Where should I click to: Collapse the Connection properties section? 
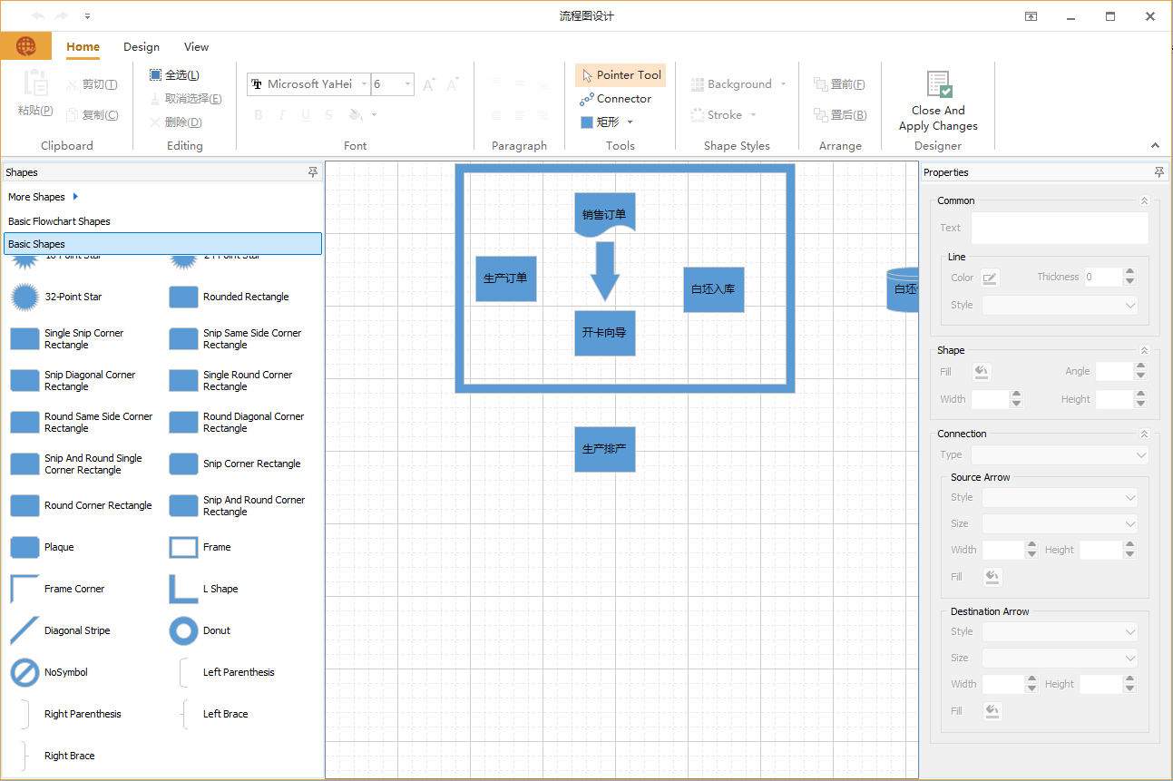pyautogui.click(x=1144, y=434)
